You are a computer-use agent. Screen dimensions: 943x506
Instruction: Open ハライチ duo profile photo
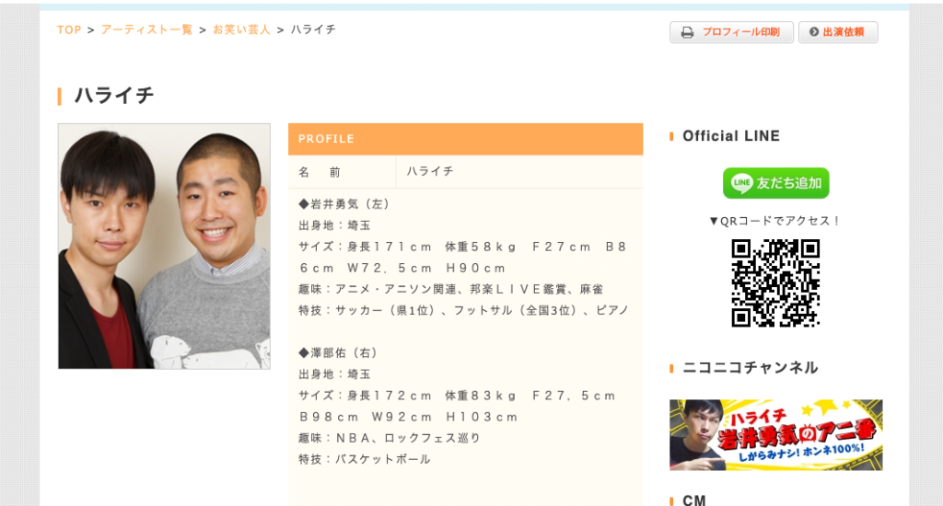164,247
